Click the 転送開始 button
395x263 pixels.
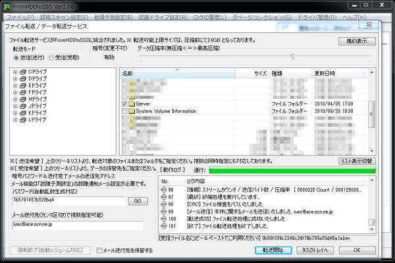pyautogui.click(x=273, y=250)
